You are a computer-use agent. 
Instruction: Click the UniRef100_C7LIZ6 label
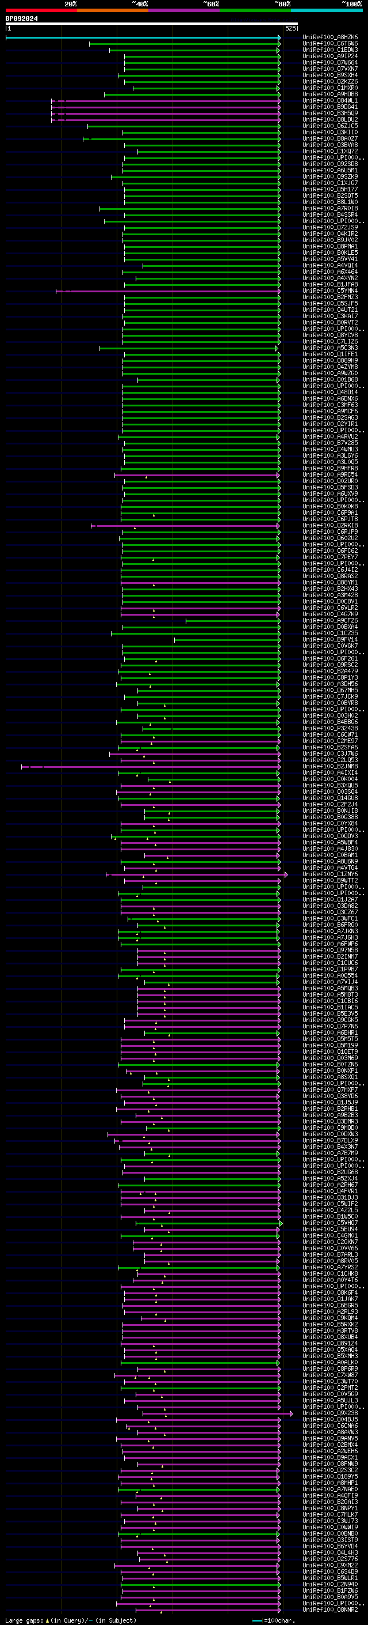(330, 342)
